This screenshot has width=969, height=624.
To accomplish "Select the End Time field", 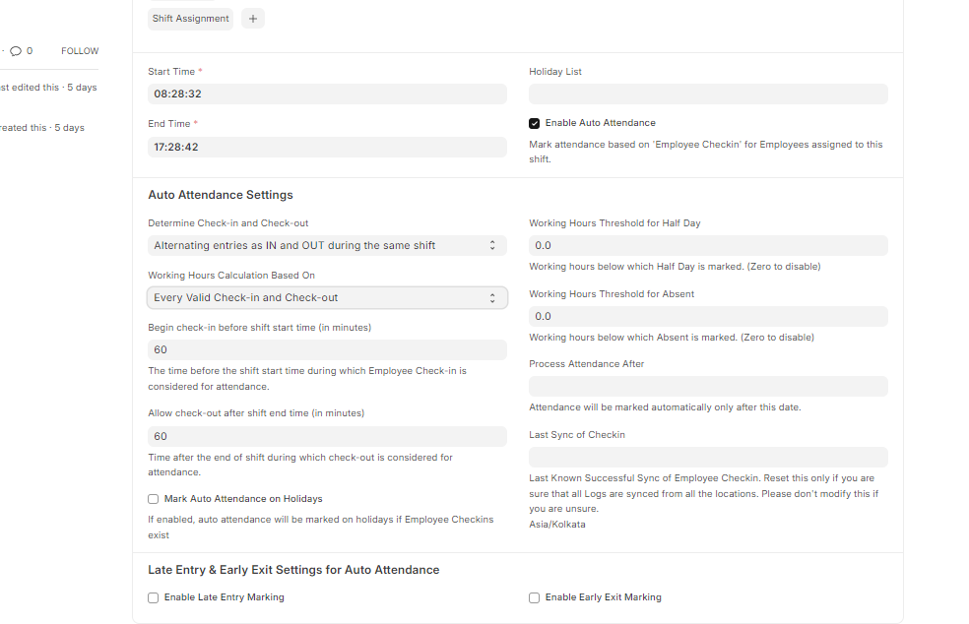I will pos(327,147).
